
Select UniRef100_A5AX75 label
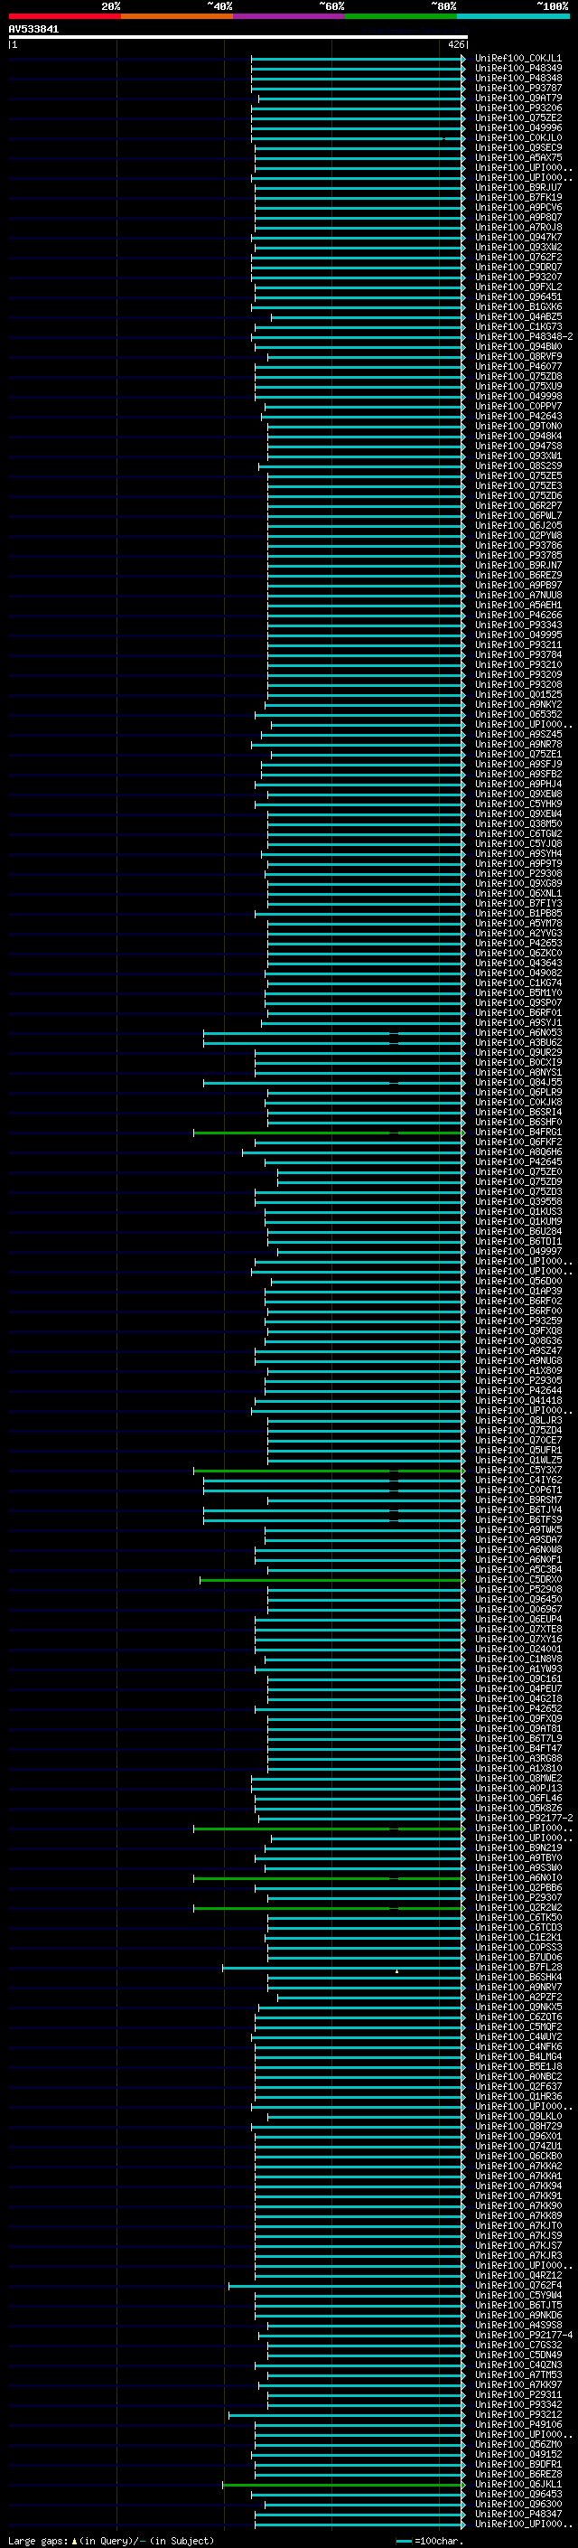click(x=517, y=157)
